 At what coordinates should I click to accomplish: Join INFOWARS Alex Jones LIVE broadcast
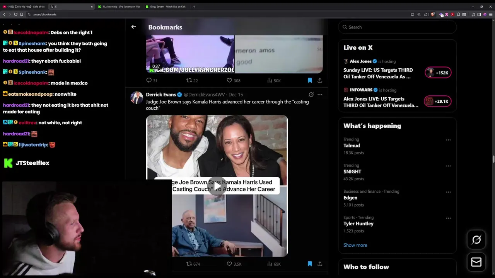coord(381,102)
